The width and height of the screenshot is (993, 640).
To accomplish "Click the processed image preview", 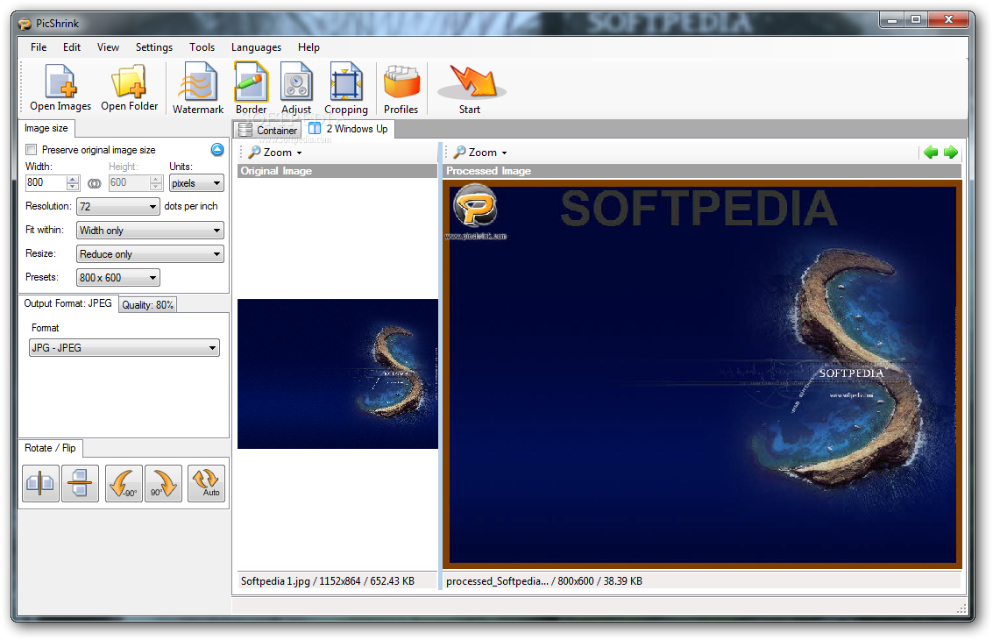I will pos(702,373).
